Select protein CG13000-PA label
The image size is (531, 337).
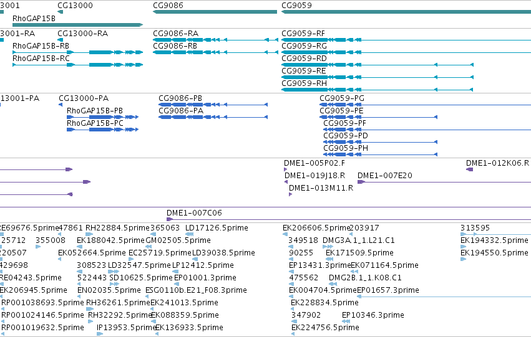[84, 98]
